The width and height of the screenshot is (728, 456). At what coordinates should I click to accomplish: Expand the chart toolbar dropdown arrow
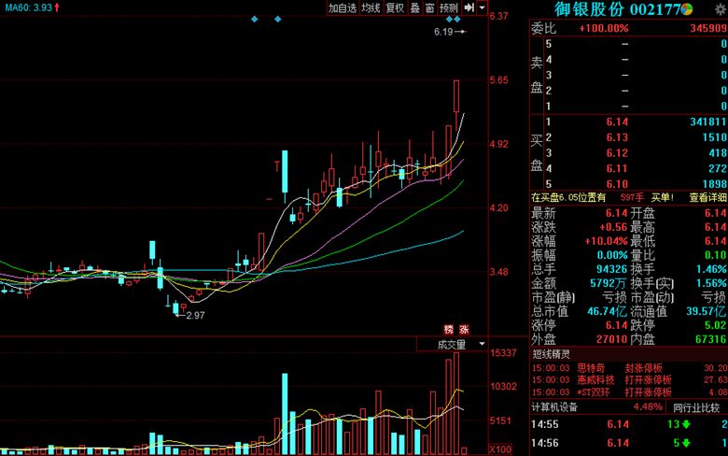(483, 8)
